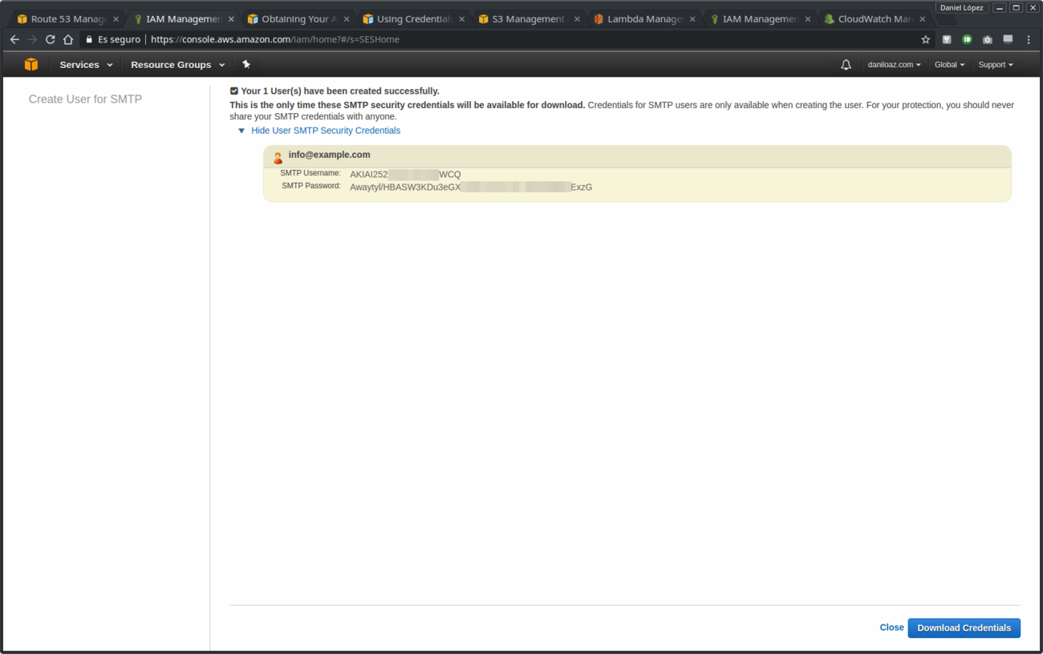This screenshot has height=654, width=1043.
Task: Open Chrome's three-dot menu
Action: click(1029, 38)
